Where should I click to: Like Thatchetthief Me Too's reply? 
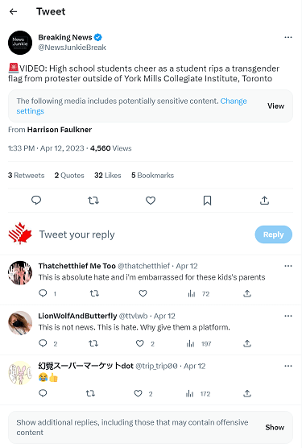pos(143,293)
